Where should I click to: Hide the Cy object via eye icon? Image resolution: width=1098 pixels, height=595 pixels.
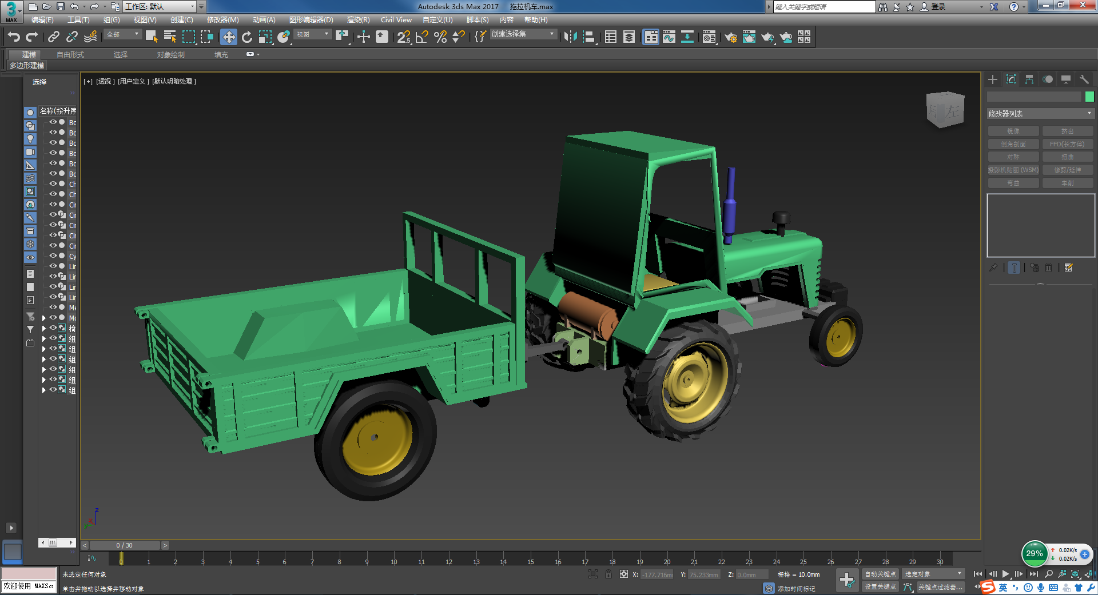(x=53, y=256)
